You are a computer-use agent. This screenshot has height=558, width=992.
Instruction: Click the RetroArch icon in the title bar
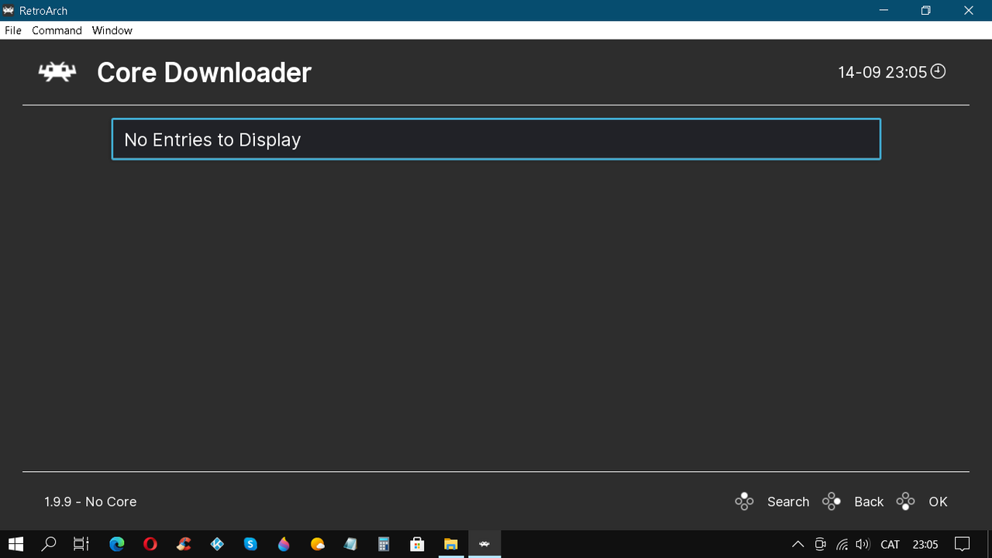point(9,11)
